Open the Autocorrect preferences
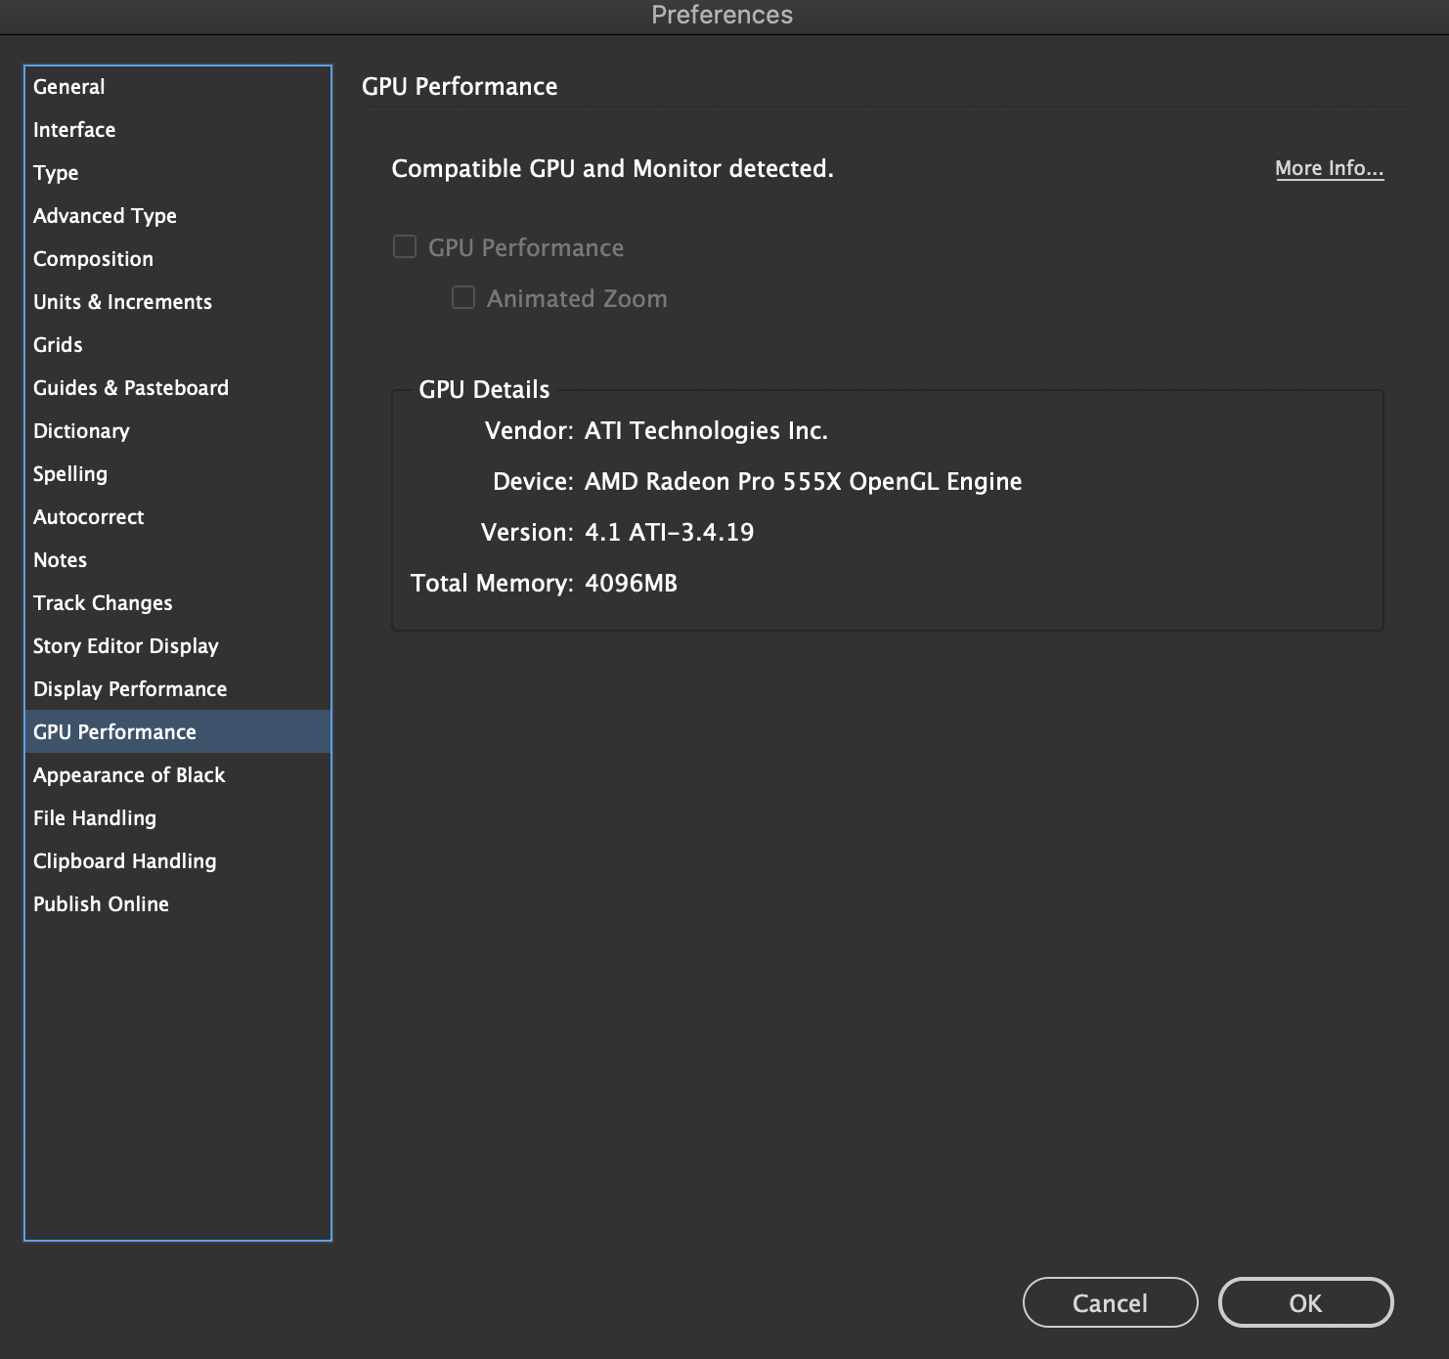Image resolution: width=1449 pixels, height=1359 pixels. pyautogui.click(x=89, y=516)
